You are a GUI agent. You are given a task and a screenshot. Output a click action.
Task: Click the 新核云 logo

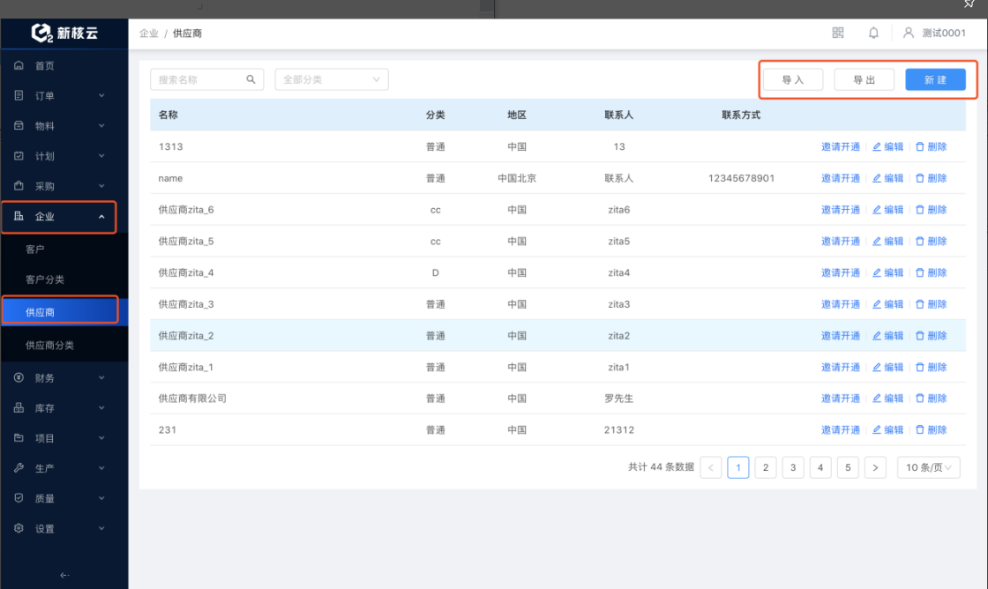click(x=64, y=33)
